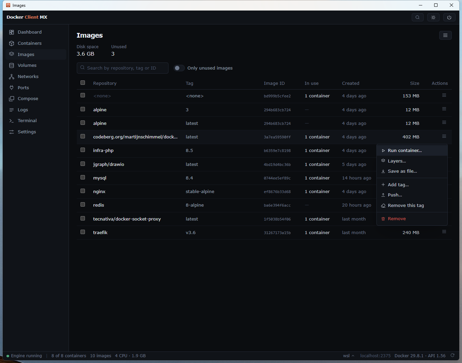Open actions menu for alpine latest row
This screenshot has height=363, width=462.
[444, 122]
